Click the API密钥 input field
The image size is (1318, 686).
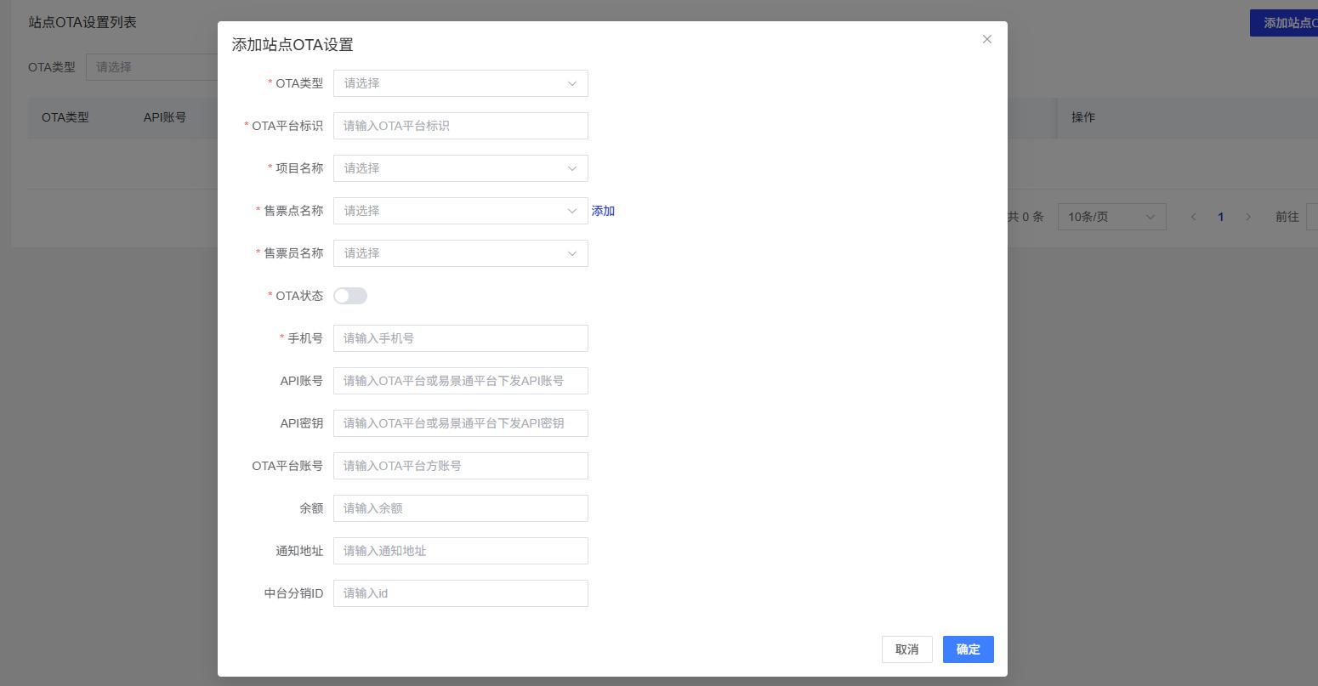[461, 423]
